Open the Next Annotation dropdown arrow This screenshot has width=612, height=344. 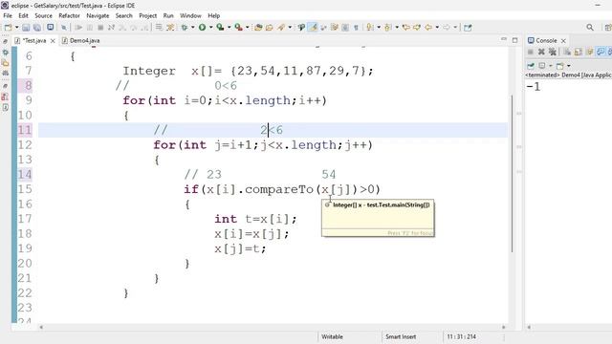coord(379,28)
